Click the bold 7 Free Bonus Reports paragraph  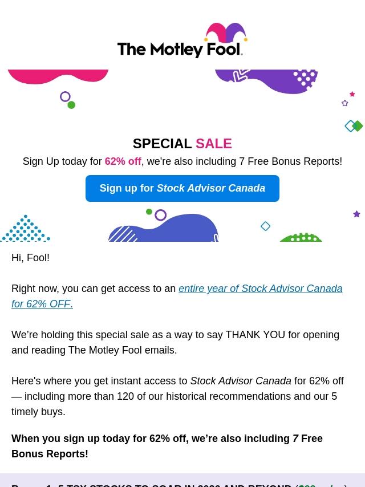click(167, 446)
